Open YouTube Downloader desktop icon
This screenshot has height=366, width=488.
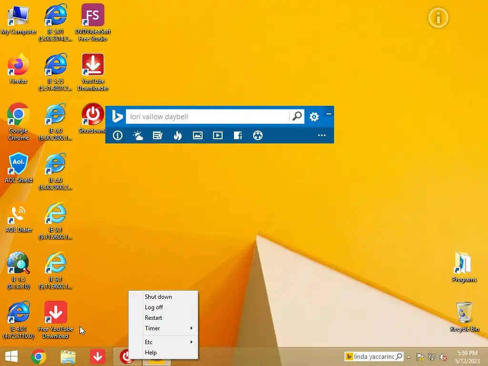(93, 72)
